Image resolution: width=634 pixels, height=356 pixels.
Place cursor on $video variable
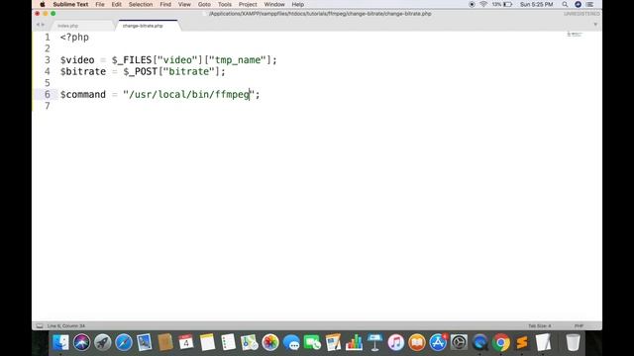click(77, 59)
